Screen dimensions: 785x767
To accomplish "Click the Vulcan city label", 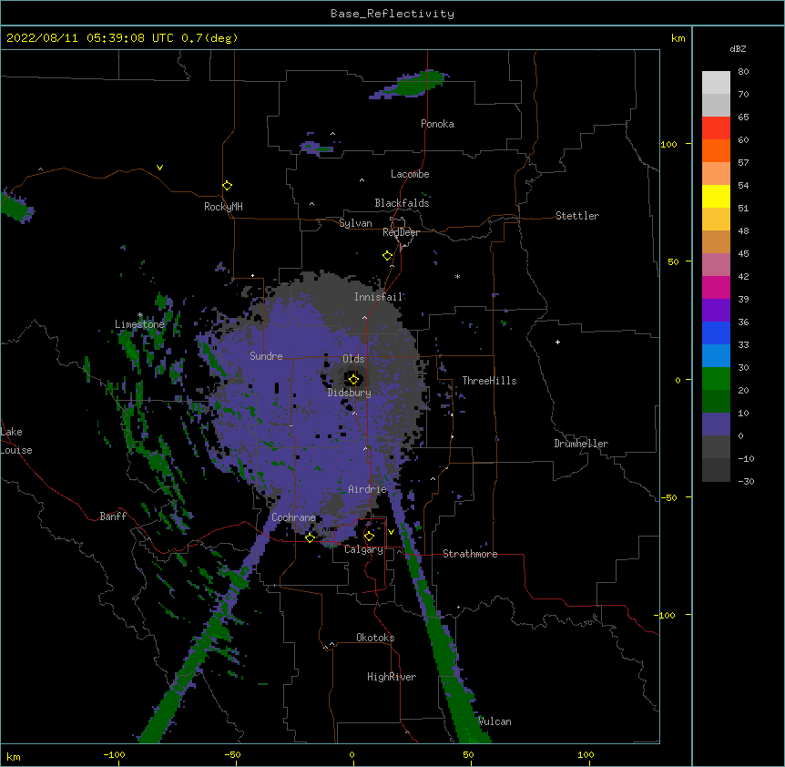I will pos(494,721).
